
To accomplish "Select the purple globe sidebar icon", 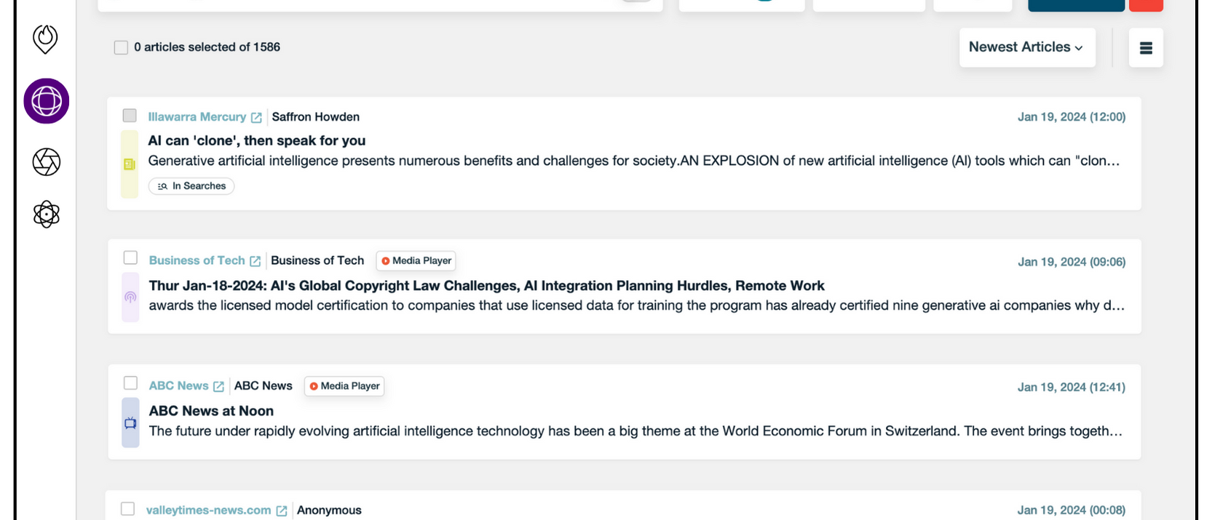I will (47, 101).
